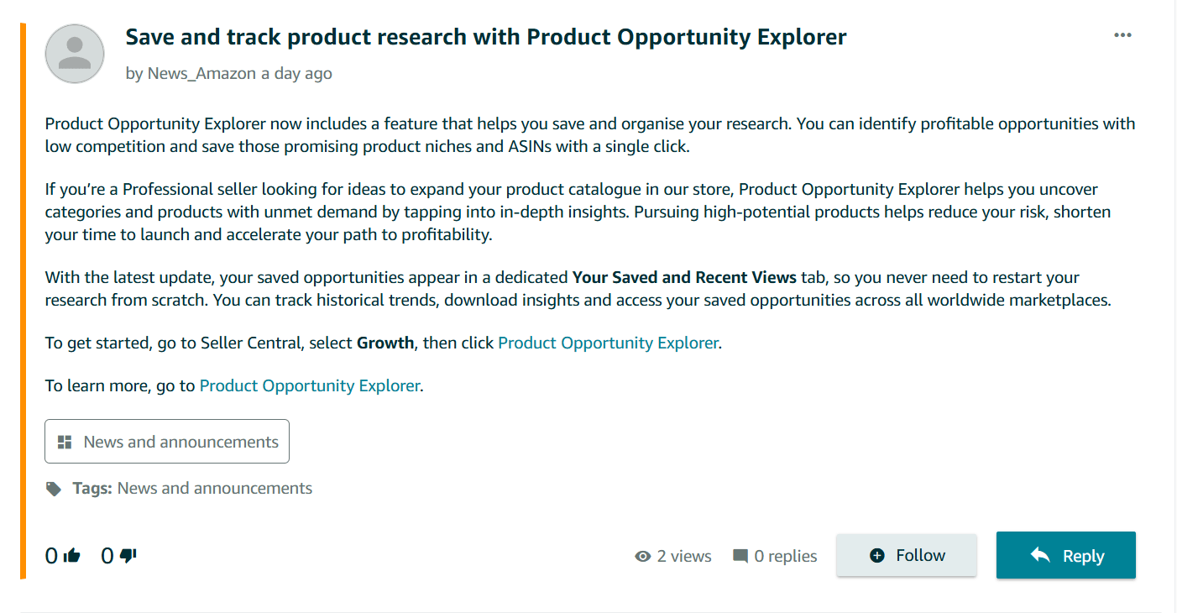
Task: Click the default user avatar icon
Action: [75, 54]
